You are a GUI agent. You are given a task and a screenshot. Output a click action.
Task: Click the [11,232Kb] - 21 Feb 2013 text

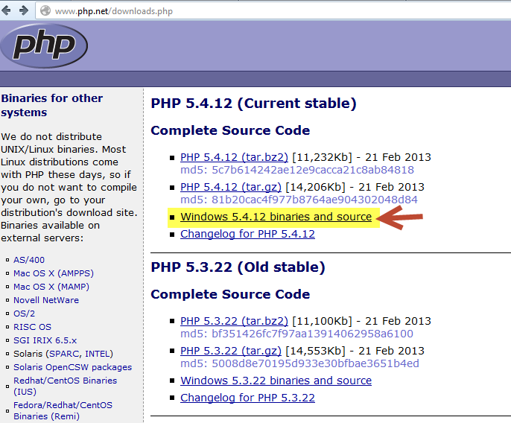click(x=361, y=157)
